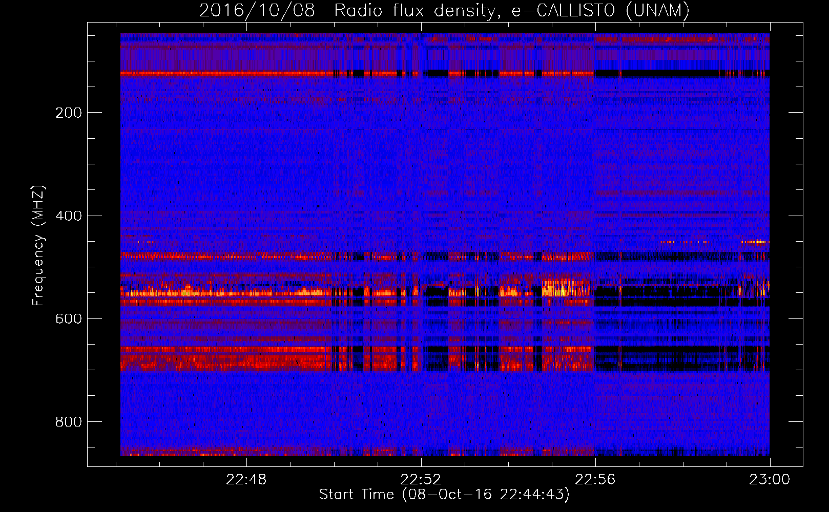
Task: Click the 800 frequency tick label
Action: click(69, 421)
